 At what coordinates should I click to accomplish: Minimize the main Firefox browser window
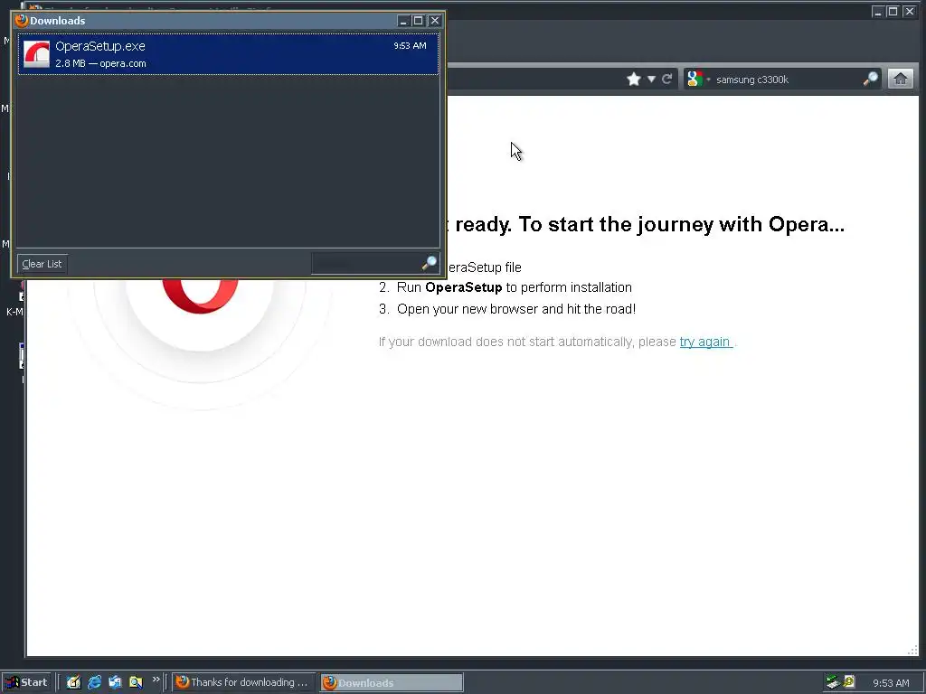click(877, 11)
